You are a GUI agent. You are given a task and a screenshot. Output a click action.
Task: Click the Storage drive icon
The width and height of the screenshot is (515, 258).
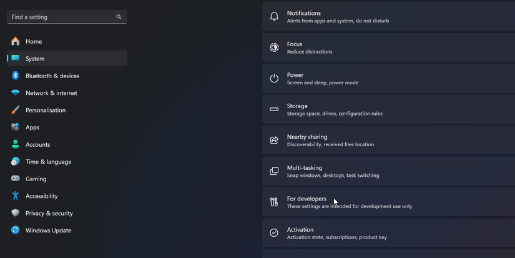pyautogui.click(x=274, y=109)
